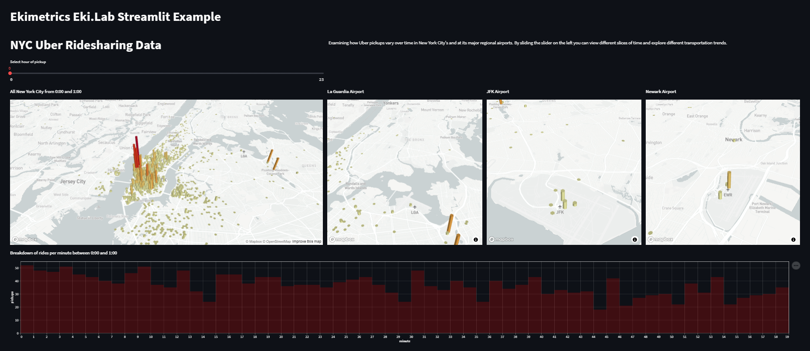Click the Ekimetrics Eki.Lab Streamlit Example title
The height and width of the screenshot is (351, 810).
[115, 17]
